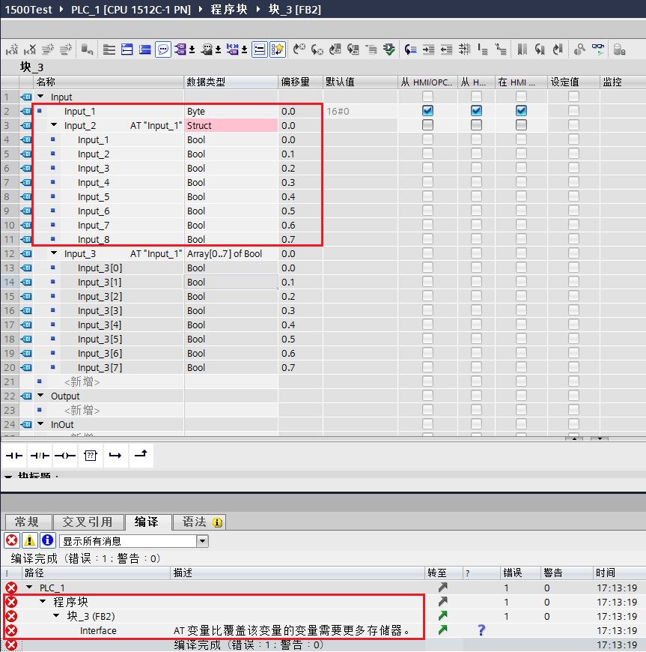Click the insert network toolbar icon

pyautogui.click(x=12, y=49)
